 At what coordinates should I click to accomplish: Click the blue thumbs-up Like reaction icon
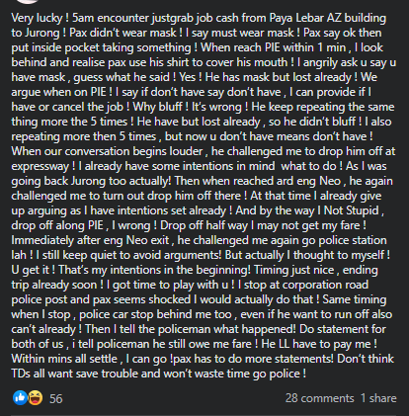[x=20, y=398]
